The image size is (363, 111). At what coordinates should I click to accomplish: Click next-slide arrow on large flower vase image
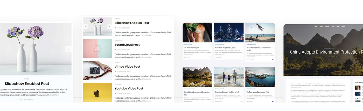coord(68,49)
